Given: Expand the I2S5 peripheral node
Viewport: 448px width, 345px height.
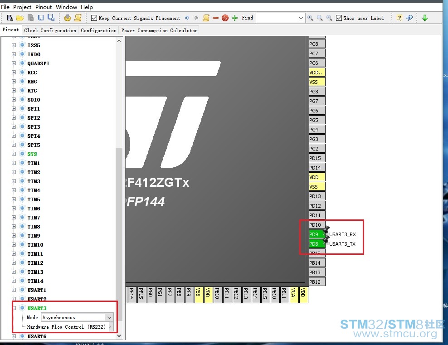Looking at the screenshot, I should 14,45.
